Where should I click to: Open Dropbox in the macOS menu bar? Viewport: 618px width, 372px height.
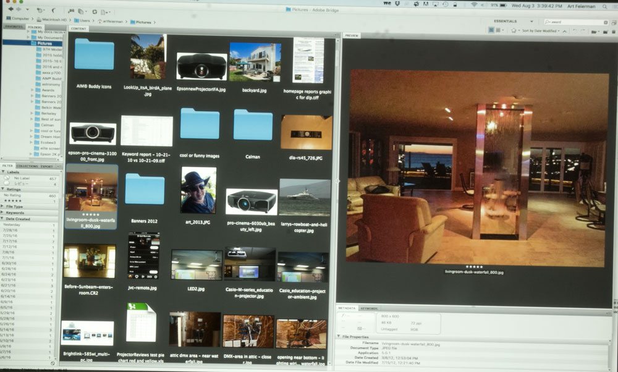tap(397, 4)
